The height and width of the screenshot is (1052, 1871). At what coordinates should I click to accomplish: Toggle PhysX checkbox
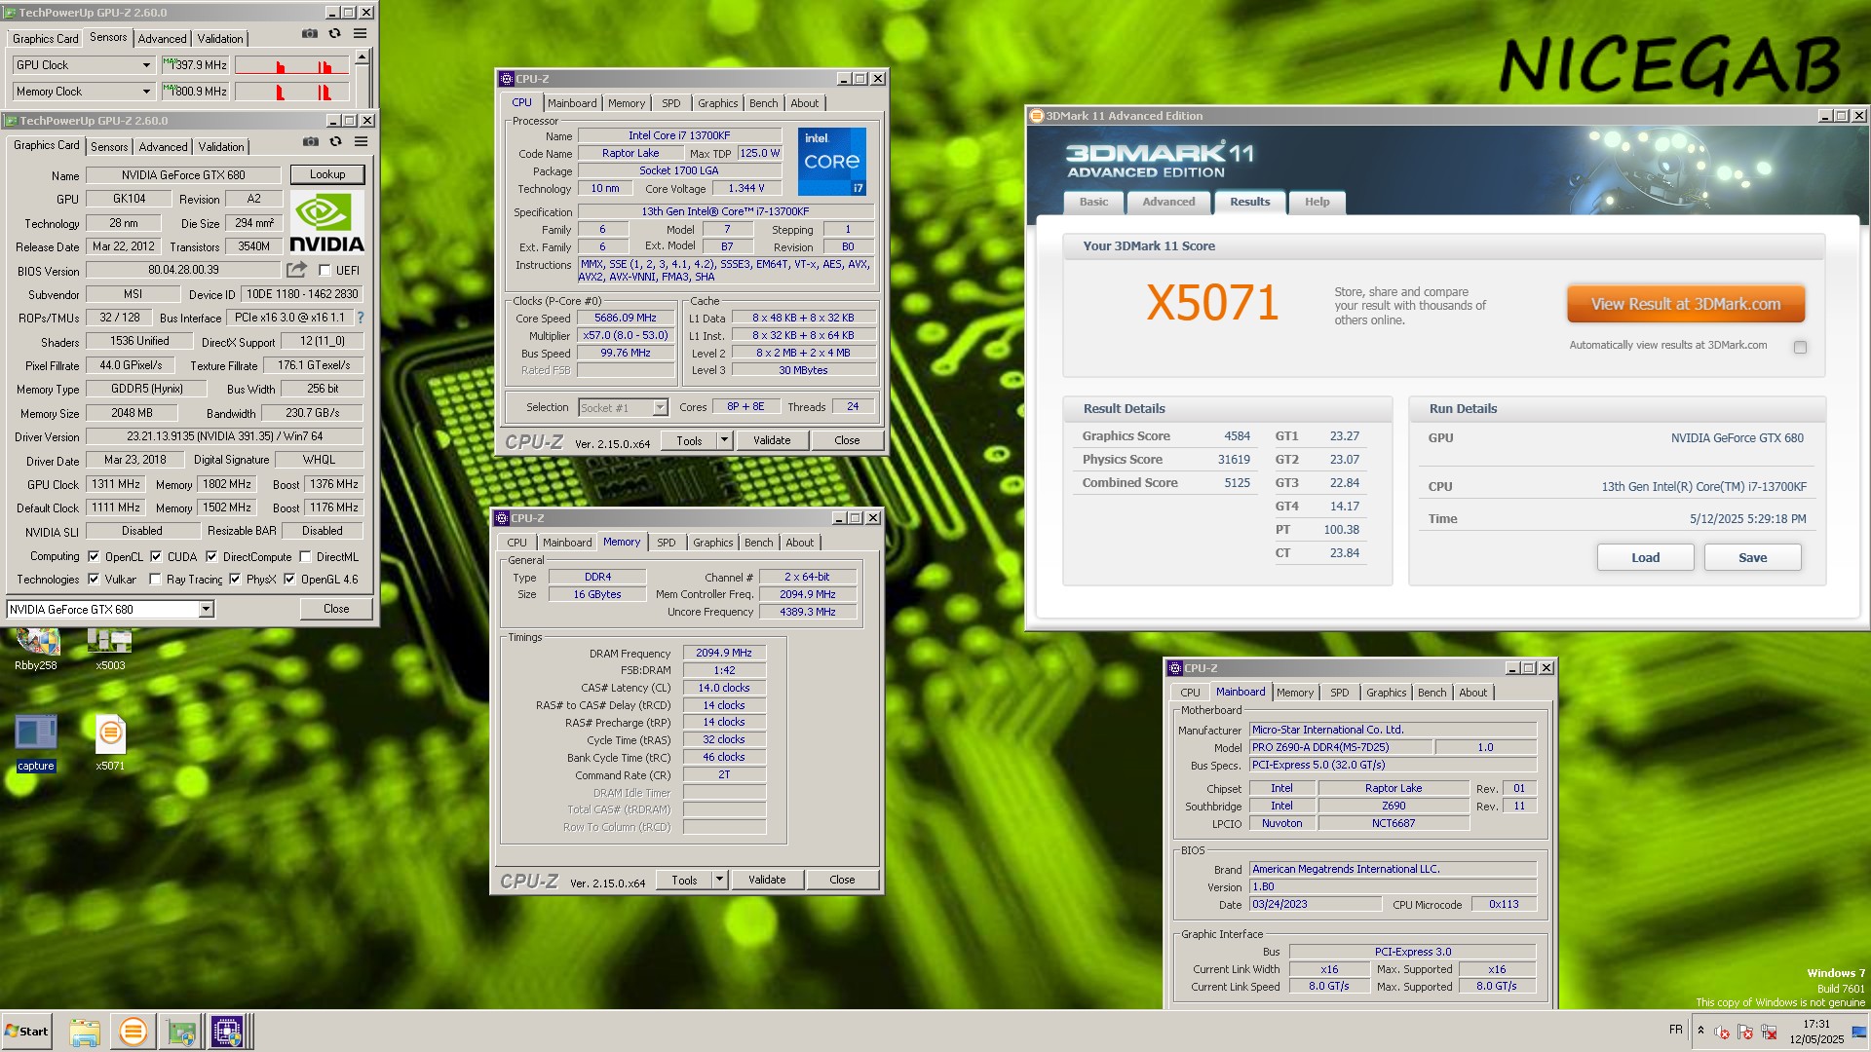[x=235, y=580]
